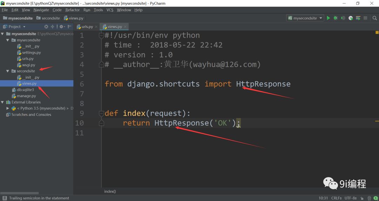Change CRLF line separator in status bar
The image size is (379, 201).
point(337,198)
